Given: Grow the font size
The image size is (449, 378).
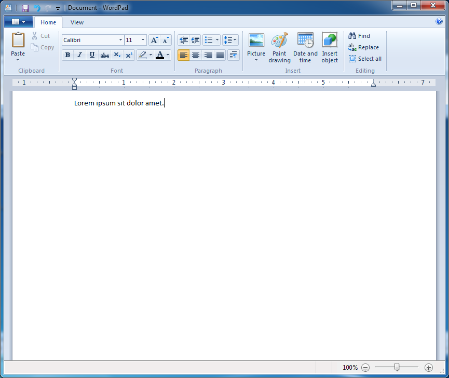Looking at the screenshot, I should coord(154,40).
